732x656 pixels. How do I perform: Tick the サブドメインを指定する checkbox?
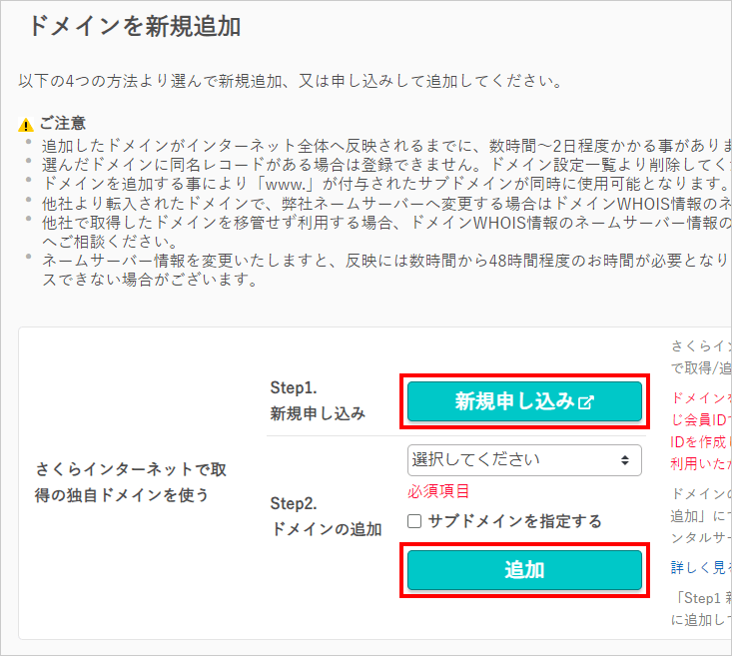(x=414, y=521)
